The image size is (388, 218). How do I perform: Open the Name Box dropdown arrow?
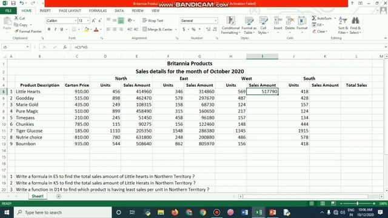point(27,47)
